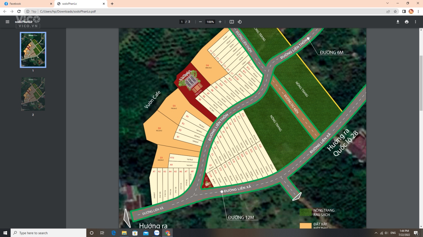Image resolution: width=423 pixels, height=237 pixels.
Task: Open a new browser tab
Action: [x=112, y=4]
